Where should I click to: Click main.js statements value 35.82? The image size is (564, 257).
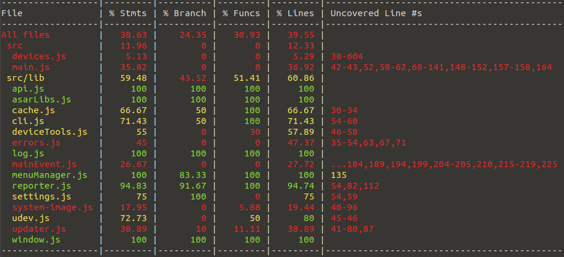133,67
